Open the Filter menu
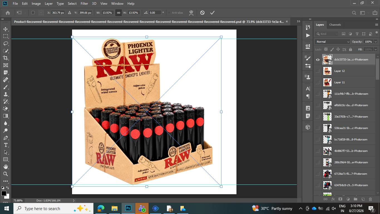 click(x=84, y=4)
